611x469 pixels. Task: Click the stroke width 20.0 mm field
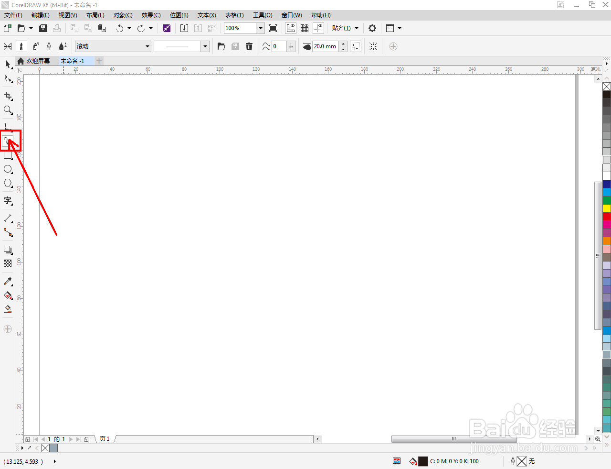point(325,46)
